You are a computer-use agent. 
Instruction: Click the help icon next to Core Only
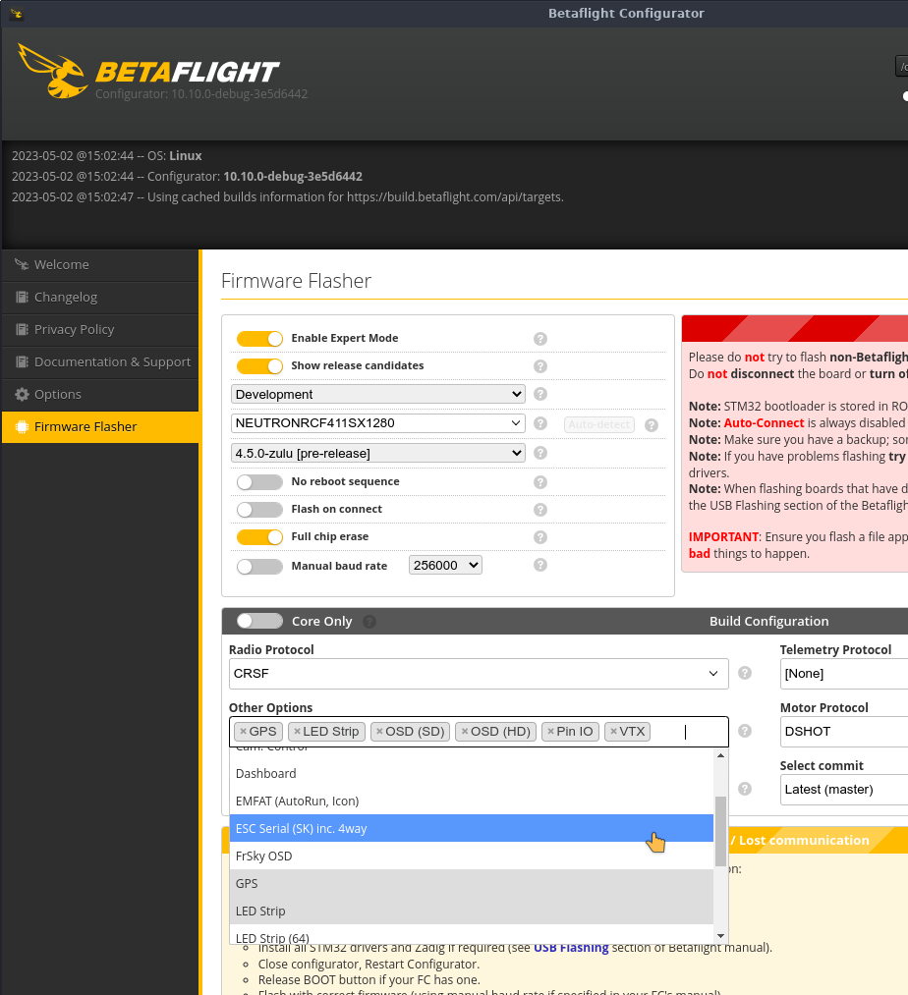coord(369,621)
